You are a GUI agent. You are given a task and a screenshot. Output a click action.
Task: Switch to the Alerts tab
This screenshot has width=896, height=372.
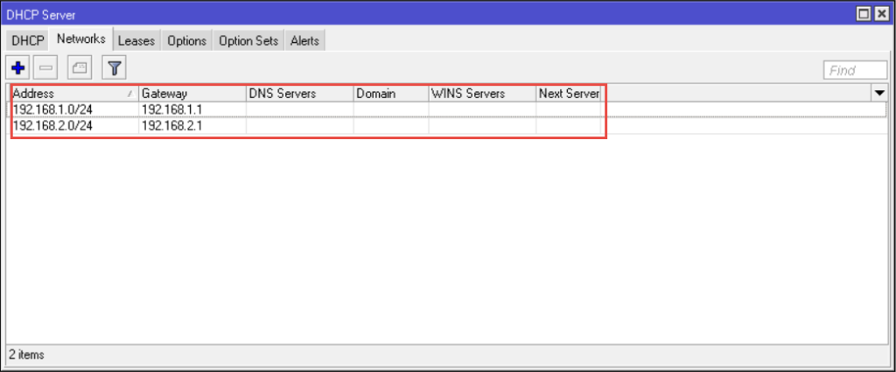tap(304, 41)
